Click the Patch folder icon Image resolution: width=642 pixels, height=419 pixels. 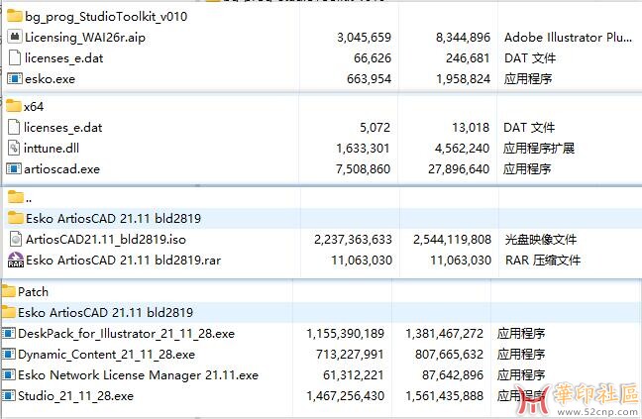(9, 292)
